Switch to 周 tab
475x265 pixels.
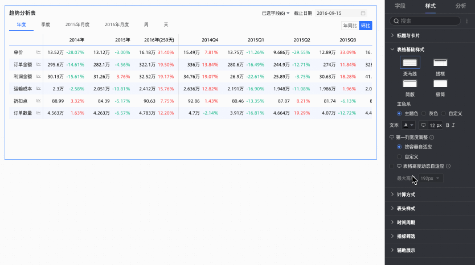pyautogui.click(x=146, y=24)
